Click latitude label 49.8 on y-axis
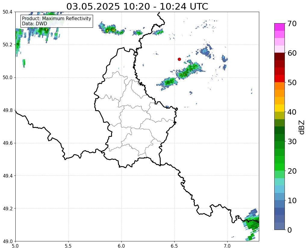The height and width of the screenshot is (251, 308). tap(8, 110)
